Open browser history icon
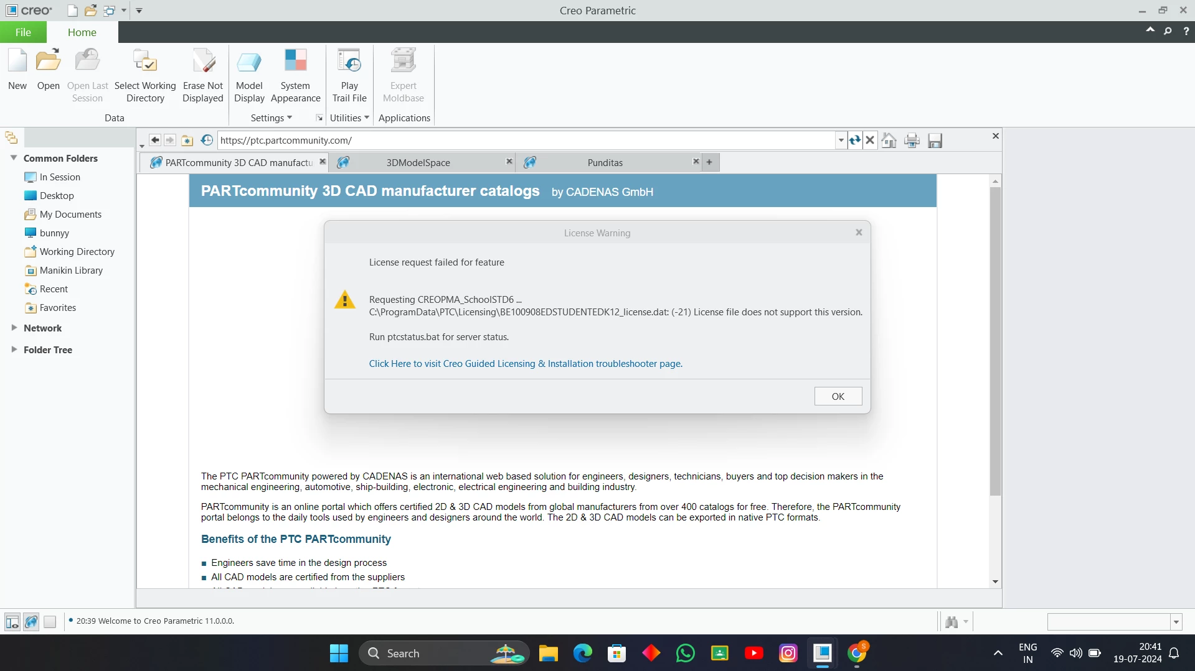1195x671 pixels. 207,141
